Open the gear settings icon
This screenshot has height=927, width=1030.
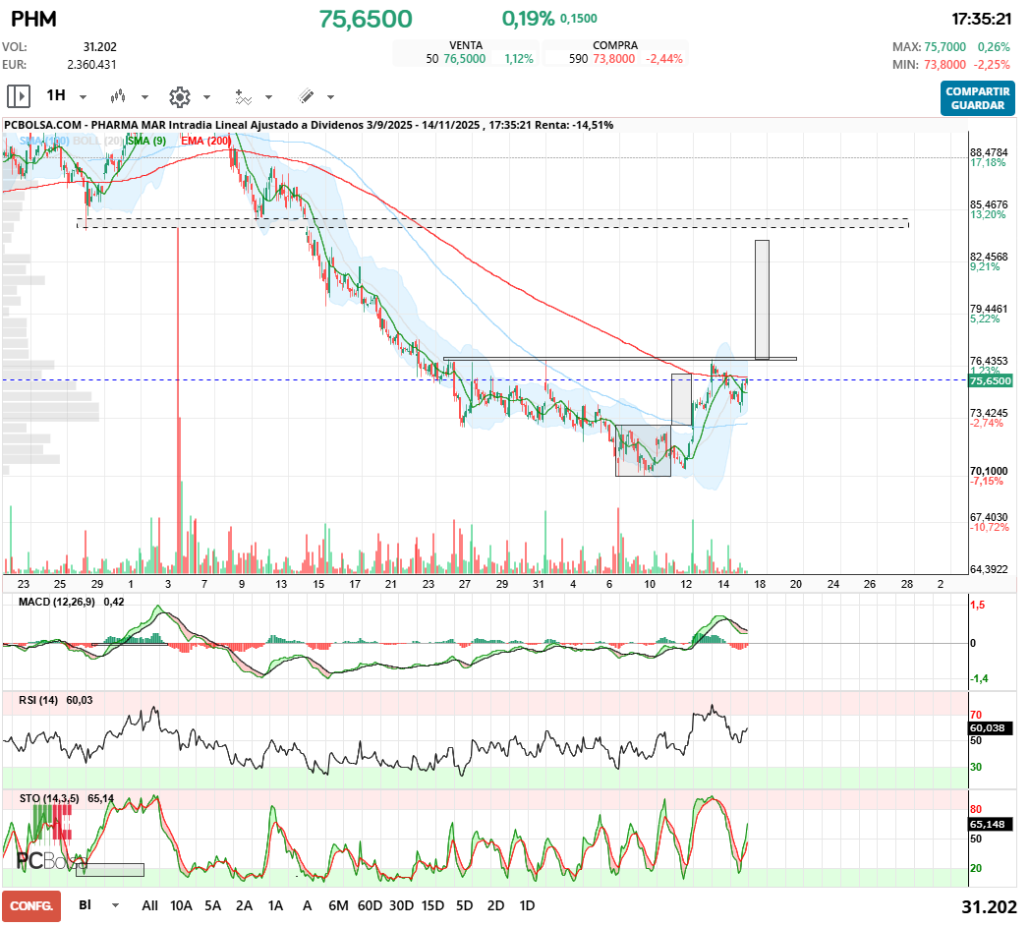[x=179, y=96]
